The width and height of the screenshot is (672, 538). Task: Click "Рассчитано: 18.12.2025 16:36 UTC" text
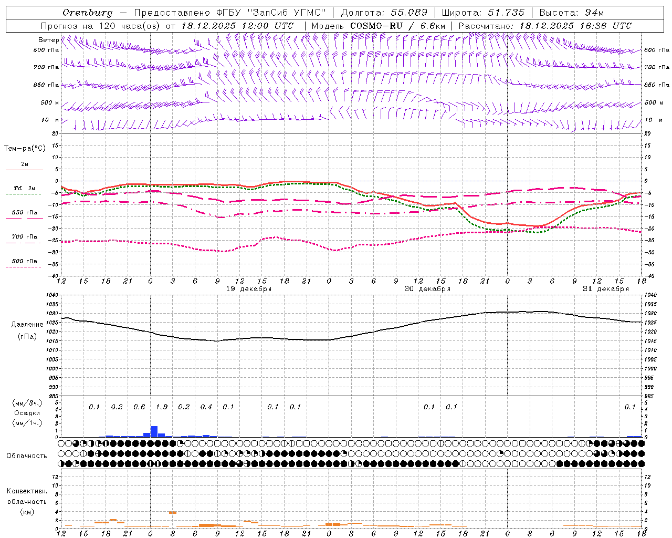545,26
